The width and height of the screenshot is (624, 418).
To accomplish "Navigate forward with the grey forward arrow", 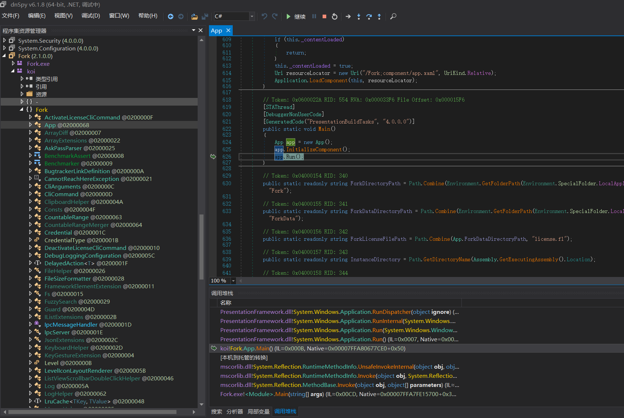I will (181, 16).
